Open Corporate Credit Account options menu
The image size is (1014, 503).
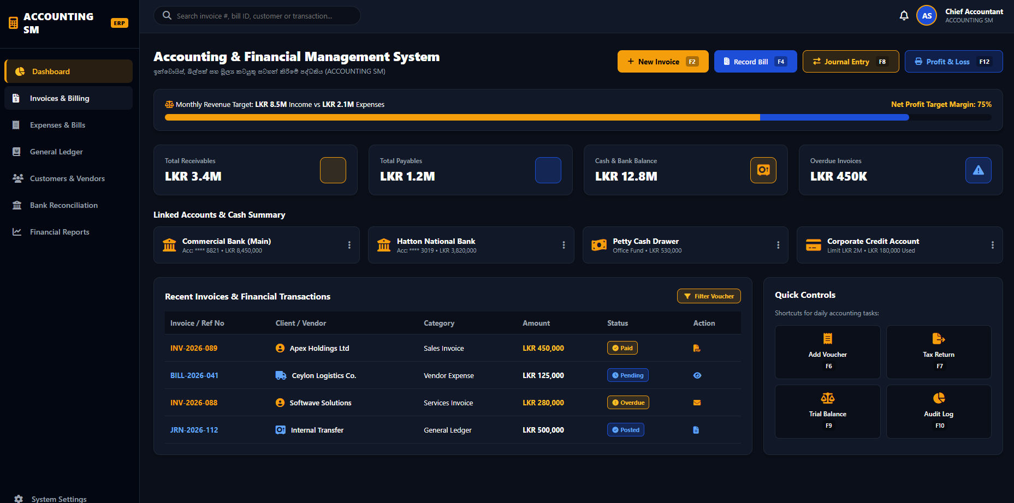[x=993, y=245]
